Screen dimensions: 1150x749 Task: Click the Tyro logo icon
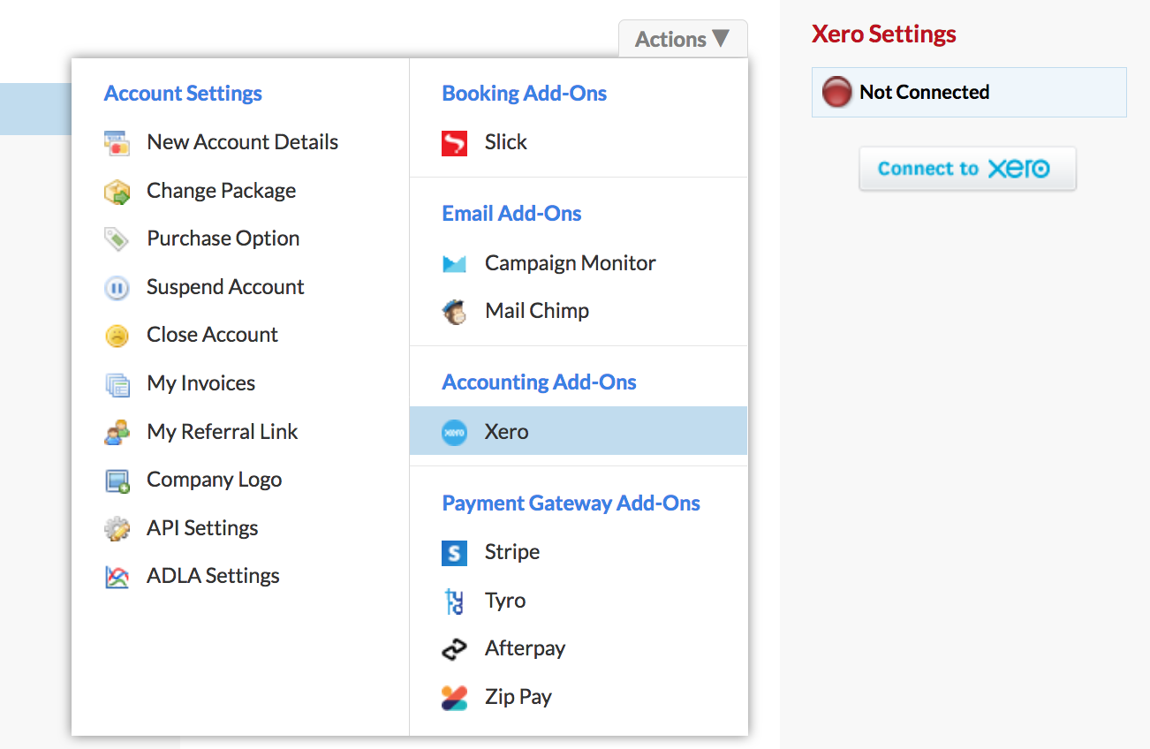coord(454,601)
